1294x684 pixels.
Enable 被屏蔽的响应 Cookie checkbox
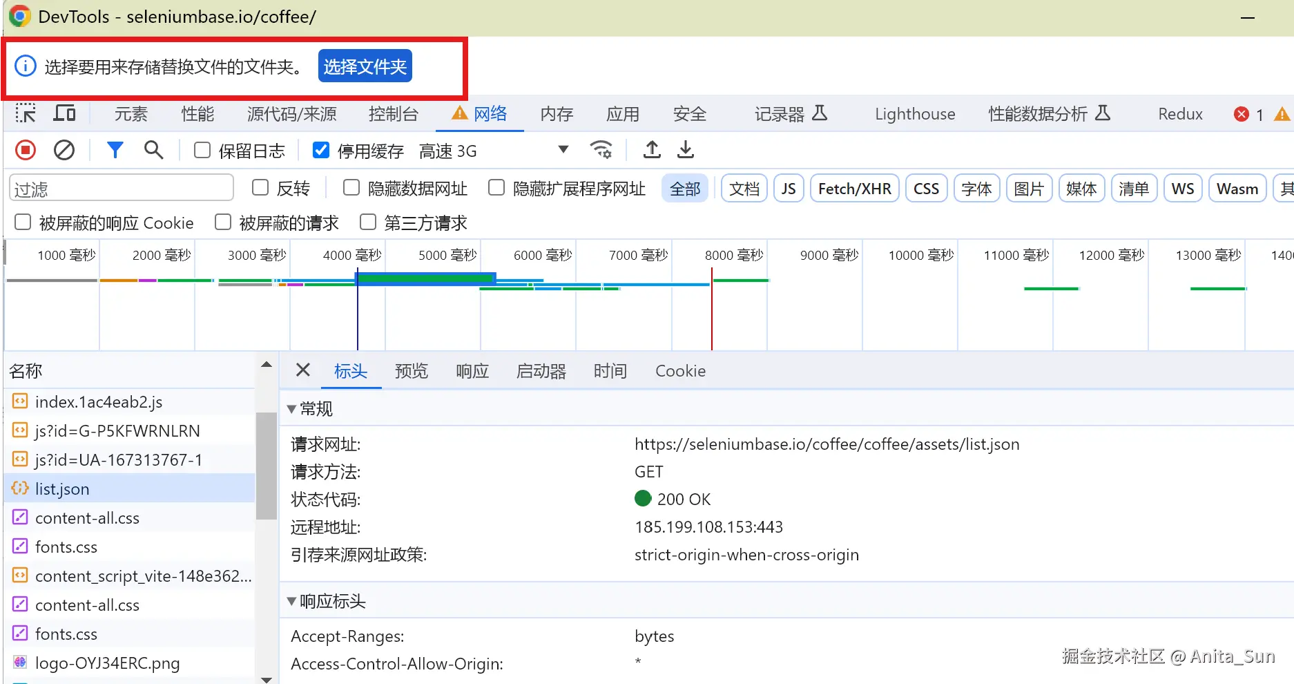pyautogui.click(x=23, y=222)
